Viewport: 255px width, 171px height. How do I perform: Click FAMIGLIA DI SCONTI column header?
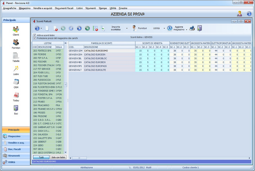click(x=102, y=43)
